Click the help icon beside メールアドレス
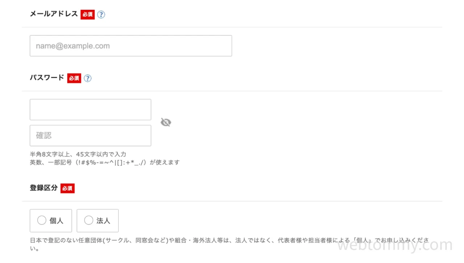The width and height of the screenshot is (464, 263). pos(101,14)
